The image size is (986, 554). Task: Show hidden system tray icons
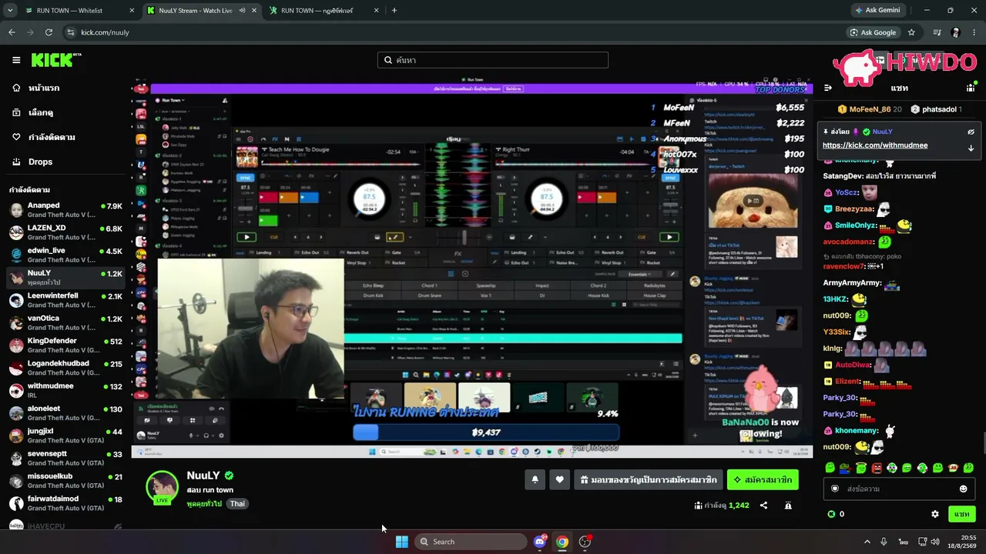click(867, 542)
